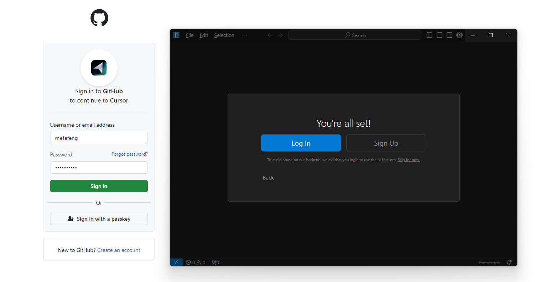Open the File menu
Image resolution: width=535 pixels, height=282 pixels.
tap(190, 35)
